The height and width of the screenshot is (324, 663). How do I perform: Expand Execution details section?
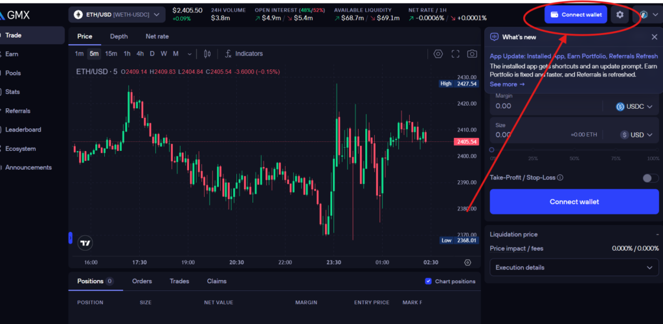574,268
